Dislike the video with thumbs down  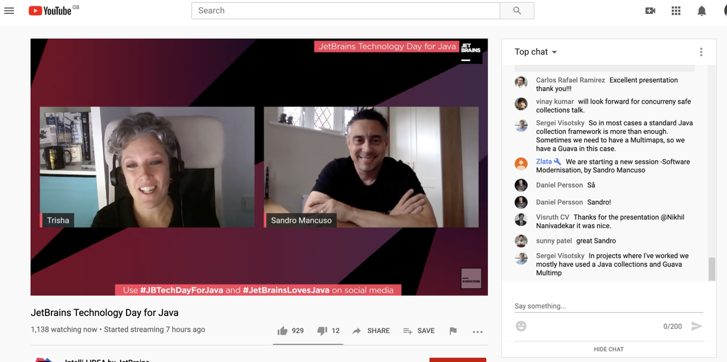click(x=322, y=331)
